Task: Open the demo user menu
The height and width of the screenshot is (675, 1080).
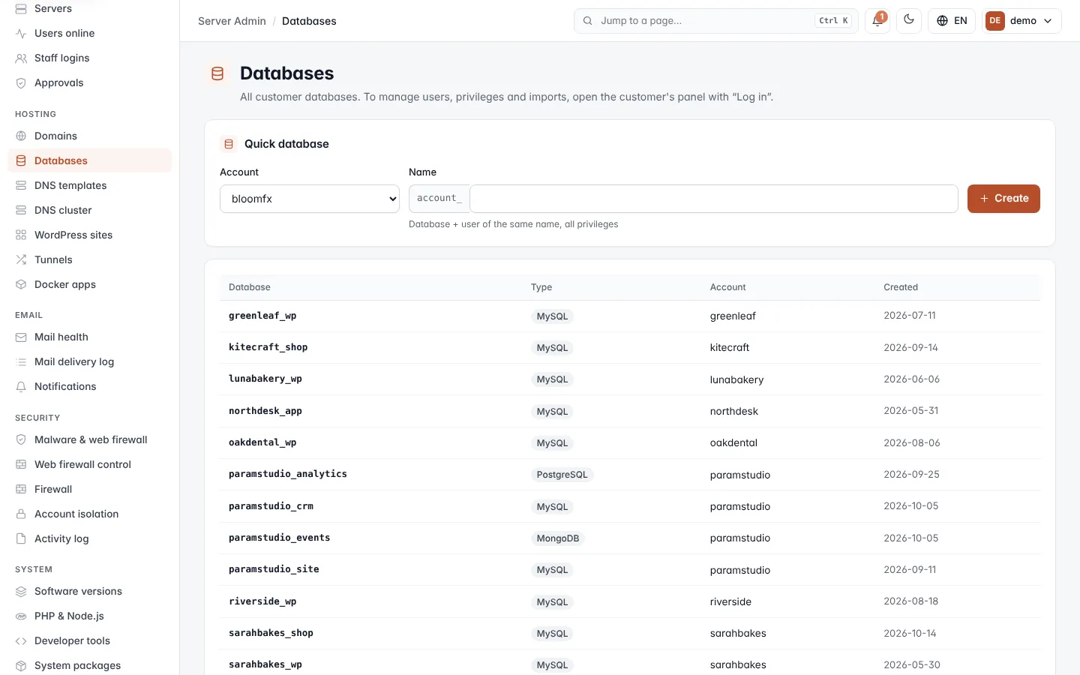Action: point(1021,21)
